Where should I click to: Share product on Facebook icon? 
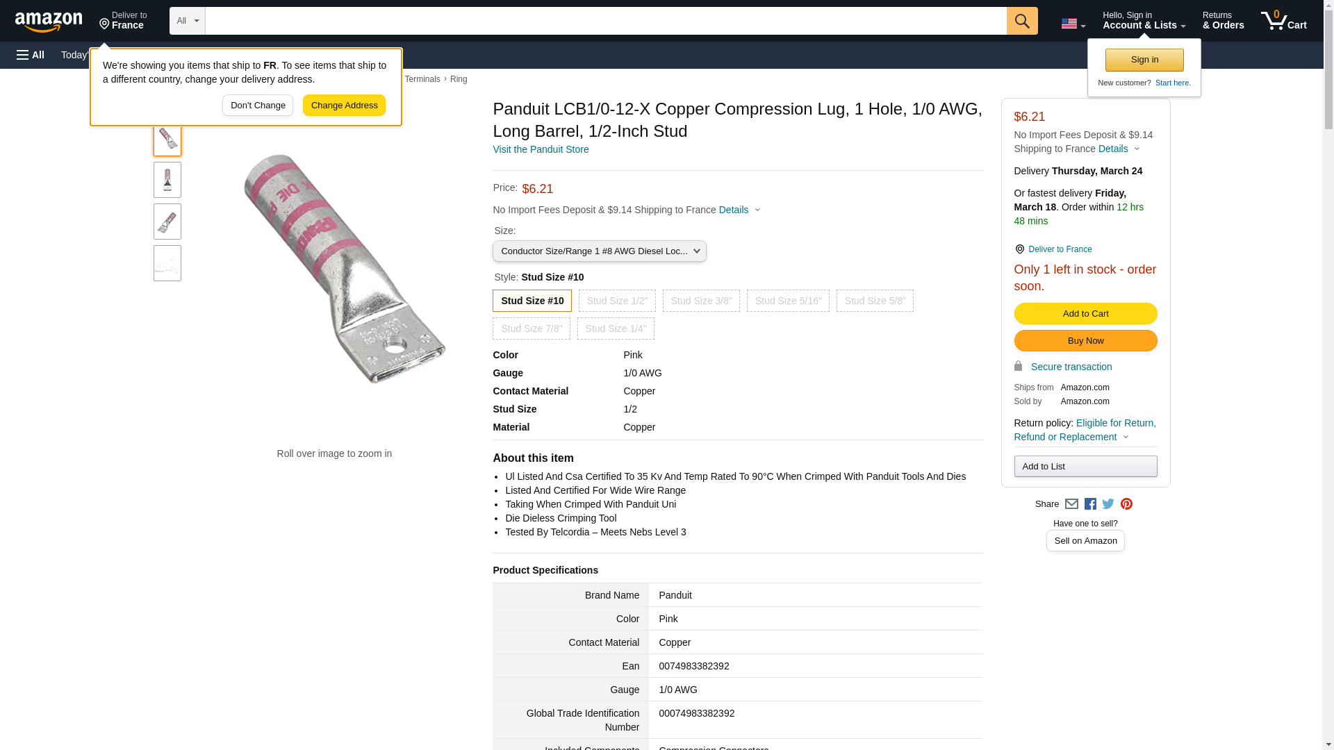pos(1090,504)
